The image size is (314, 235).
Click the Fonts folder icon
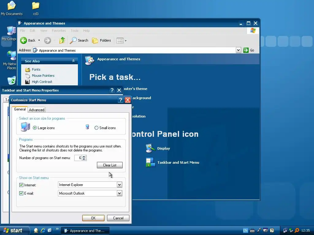(27, 69)
